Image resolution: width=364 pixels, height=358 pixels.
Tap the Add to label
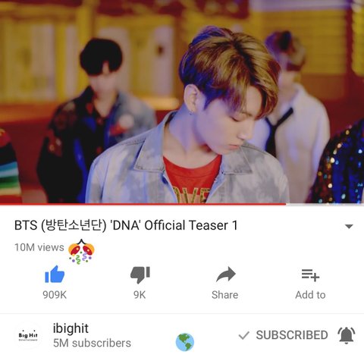(x=310, y=295)
